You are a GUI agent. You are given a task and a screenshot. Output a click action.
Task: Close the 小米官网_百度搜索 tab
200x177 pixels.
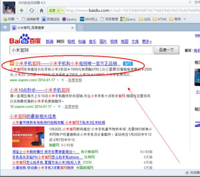pyautogui.click(x=72, y=28)
